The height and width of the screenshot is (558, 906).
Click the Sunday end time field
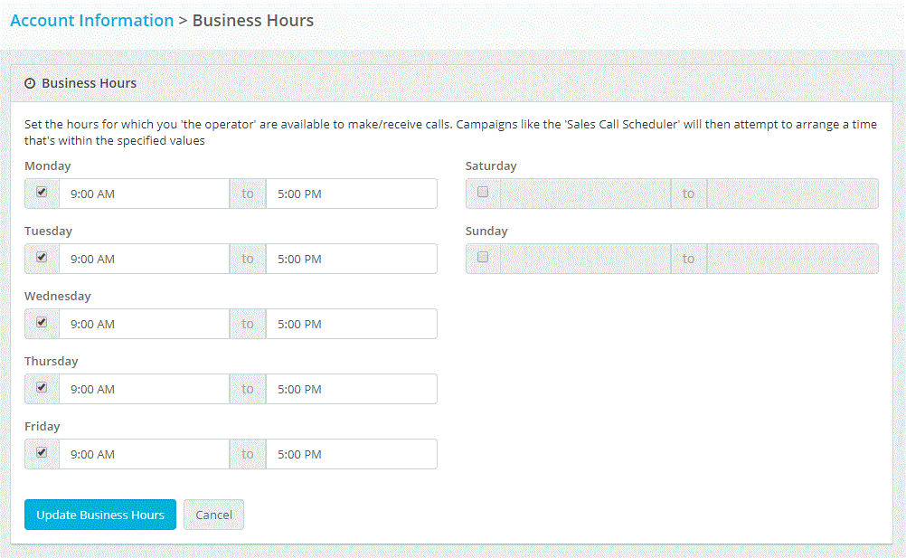tap(792, 259)
